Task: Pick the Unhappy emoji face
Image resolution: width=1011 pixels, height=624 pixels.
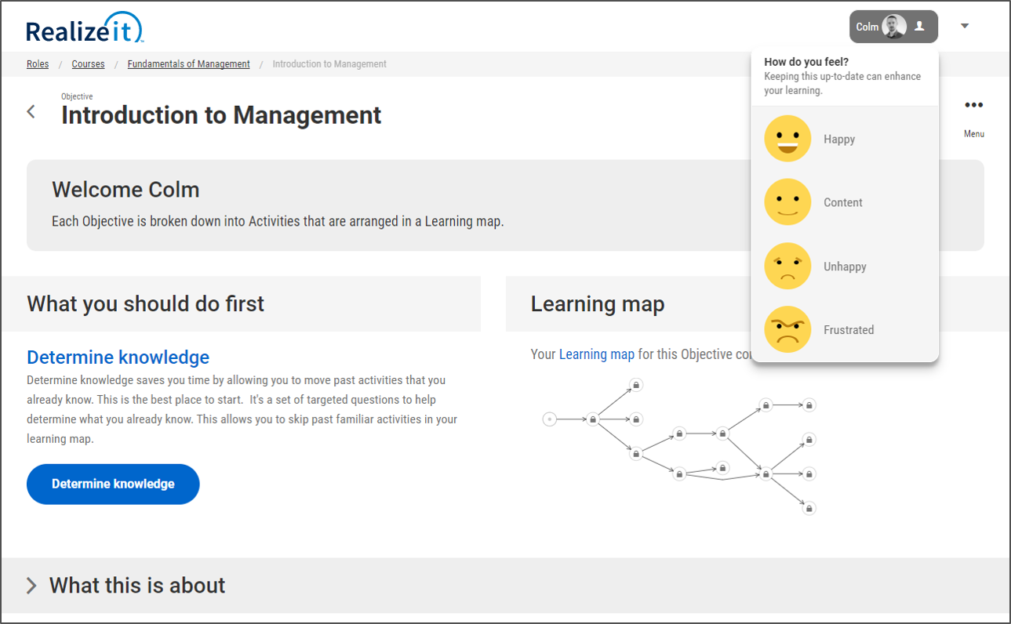Action: click(x=787, y=267)
